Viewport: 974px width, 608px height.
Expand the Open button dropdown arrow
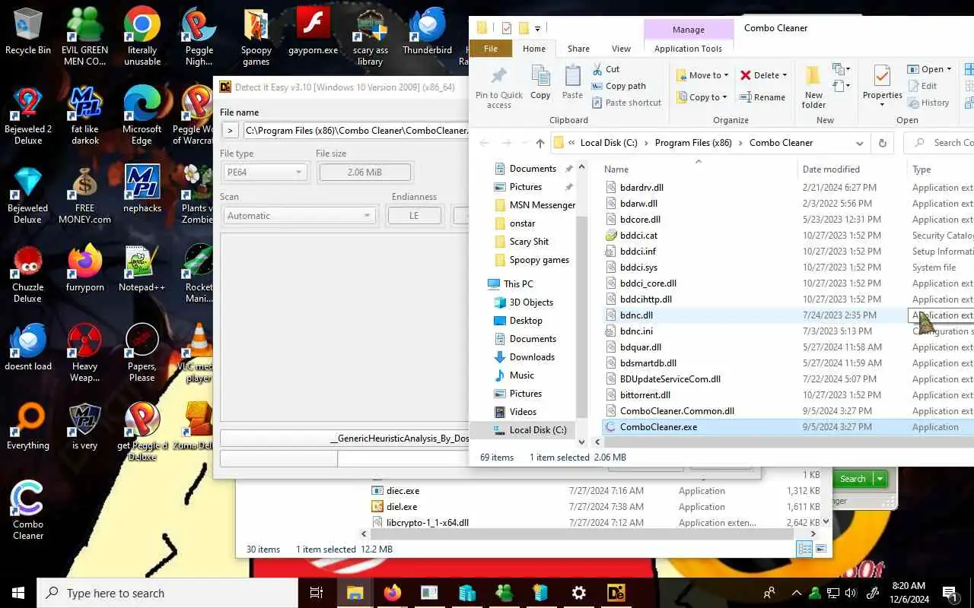point(948,69)
